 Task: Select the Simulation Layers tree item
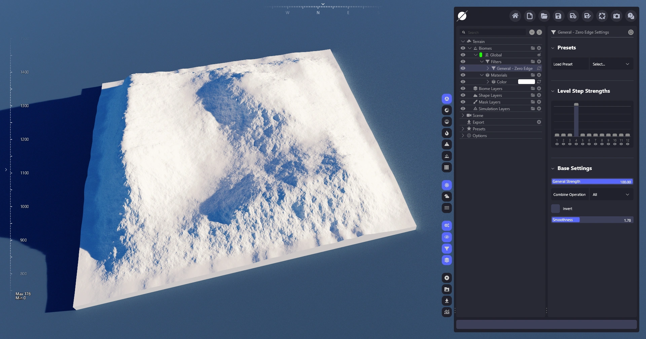click(494, 109)
